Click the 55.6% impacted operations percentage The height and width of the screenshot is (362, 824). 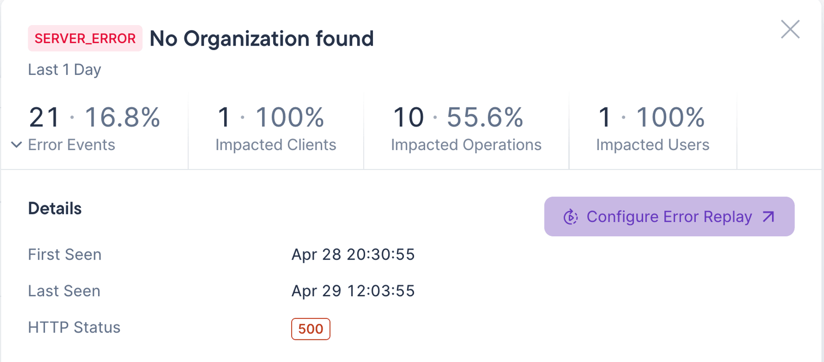click(x=485, y=117)
